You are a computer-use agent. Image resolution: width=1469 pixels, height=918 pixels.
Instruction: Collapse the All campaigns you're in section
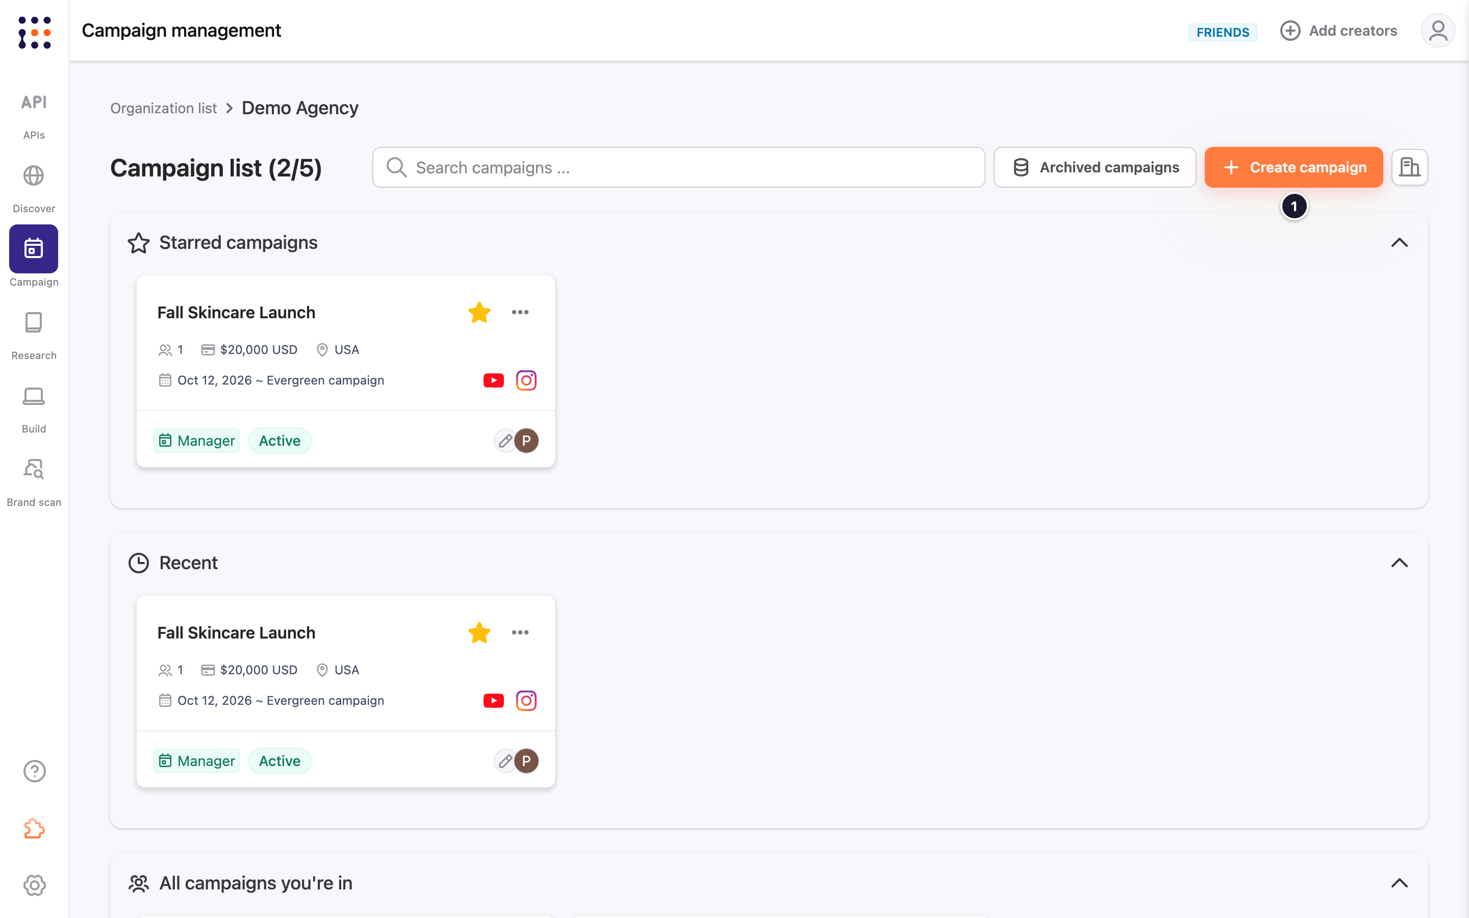click(1399, 883)
